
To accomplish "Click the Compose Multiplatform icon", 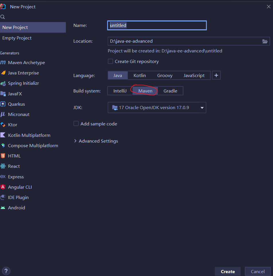I will coord(3,145).
